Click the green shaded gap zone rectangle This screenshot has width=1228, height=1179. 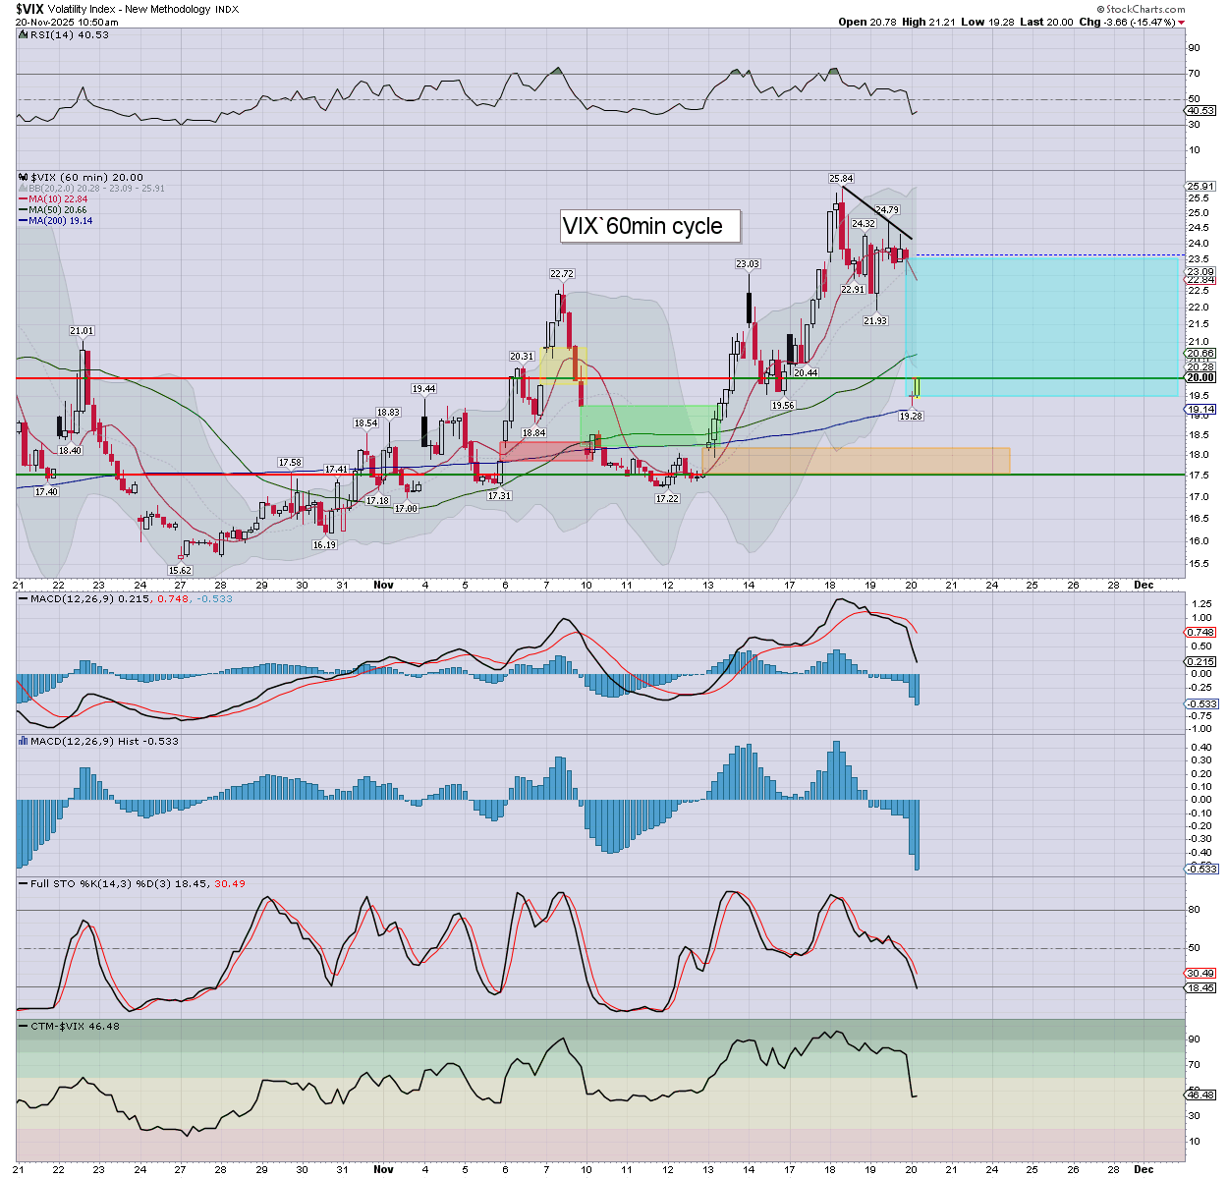click(x=643, y=421)
